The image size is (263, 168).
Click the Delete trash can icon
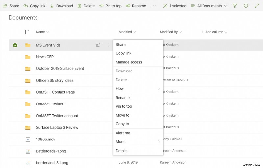(79, 6)
